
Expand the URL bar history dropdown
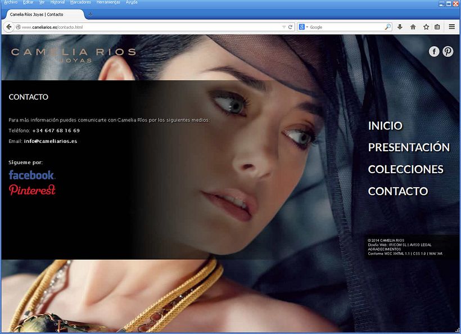284,27
